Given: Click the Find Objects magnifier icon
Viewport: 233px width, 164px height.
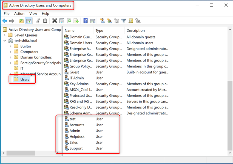Looking at the screenshot, I should (131, 21).
